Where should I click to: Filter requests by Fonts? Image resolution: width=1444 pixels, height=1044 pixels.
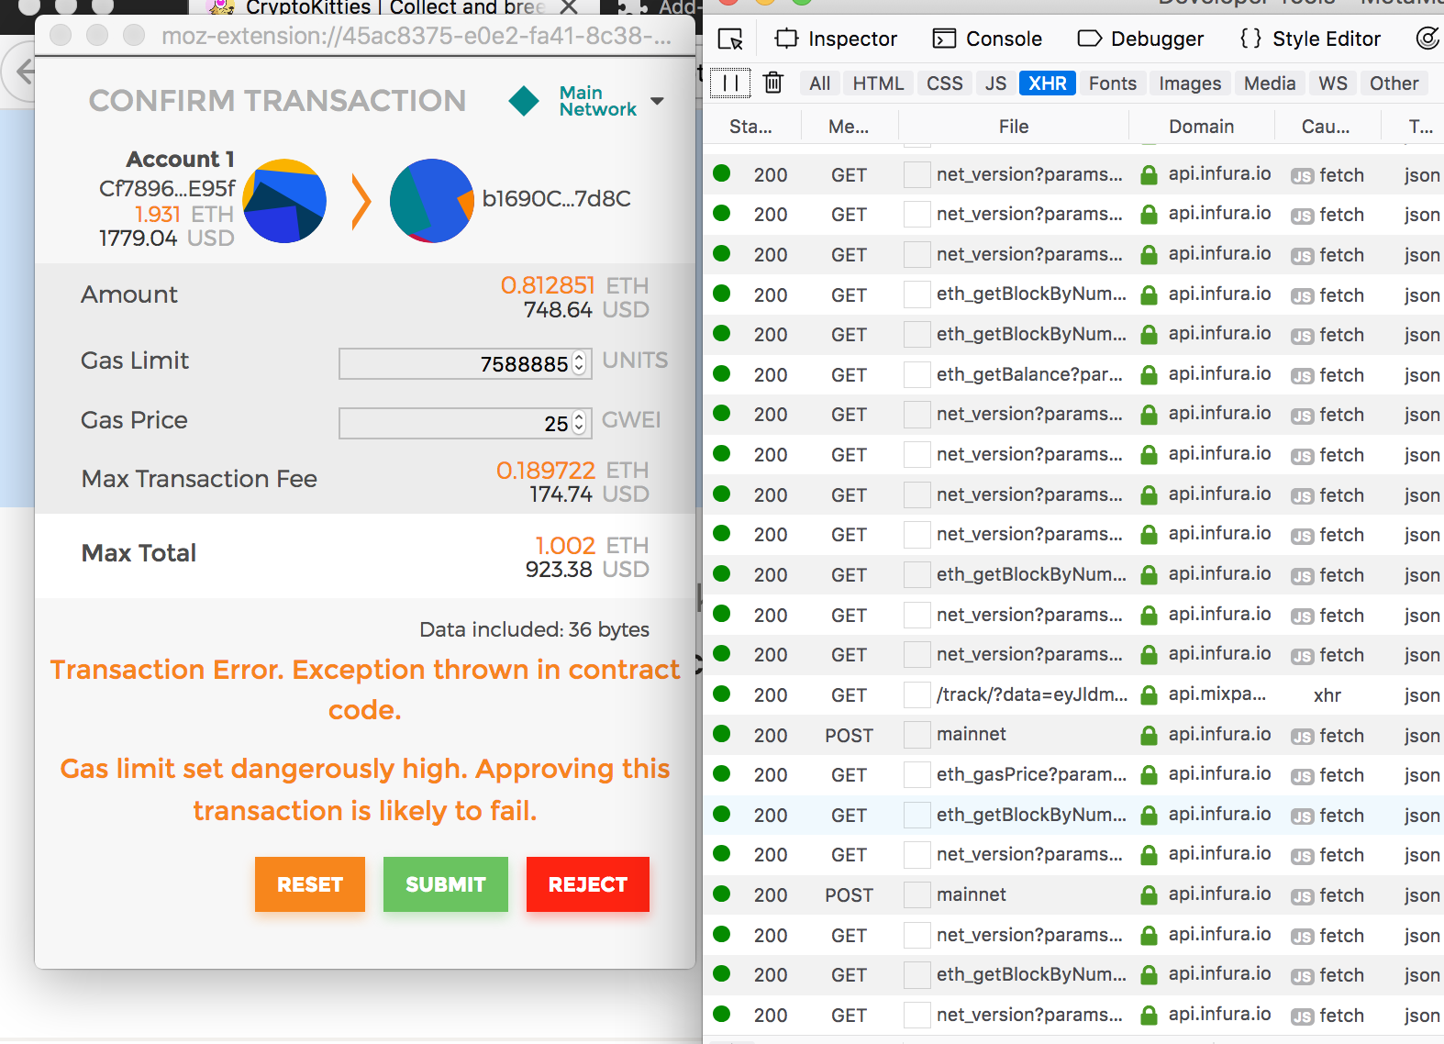coord(1112,83)
